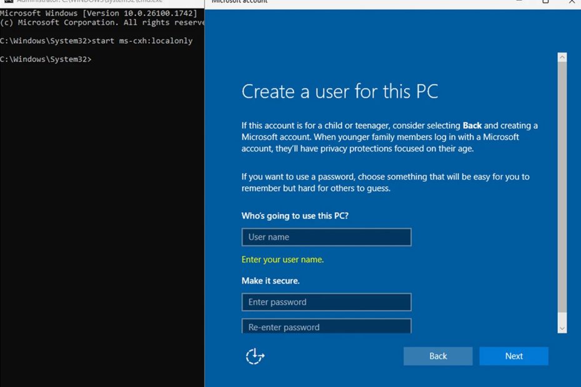Image resolution: width=581 pixels, height=387 pixels.
Task: Select the Re-enter password field
Action: 327,326
